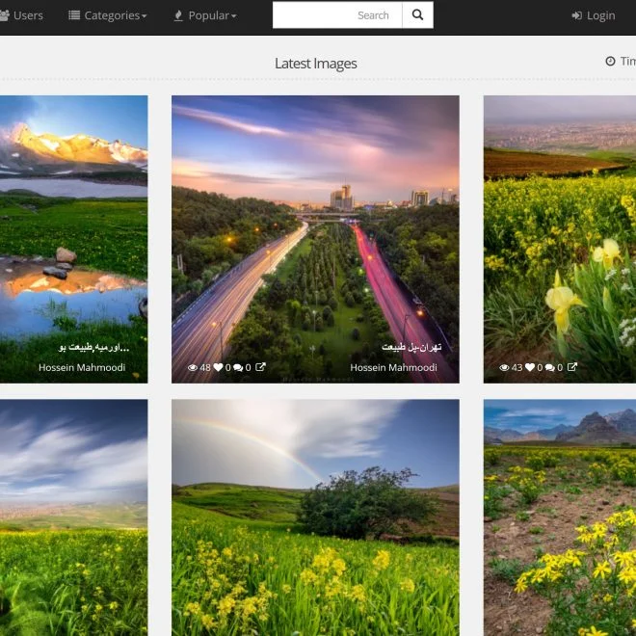The width and height of the screenshot is (636, 636).
Task: Click the flame icon next to Popular
Action: point(178,15)
